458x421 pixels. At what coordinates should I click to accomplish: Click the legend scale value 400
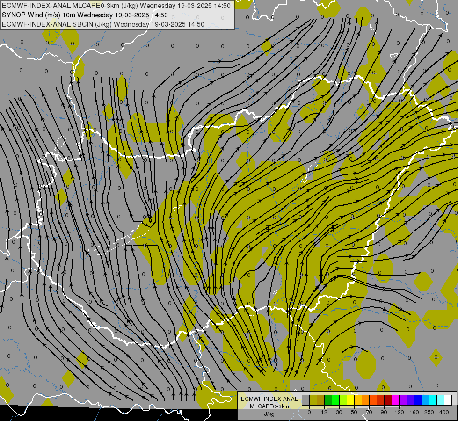tap(444, 412)
